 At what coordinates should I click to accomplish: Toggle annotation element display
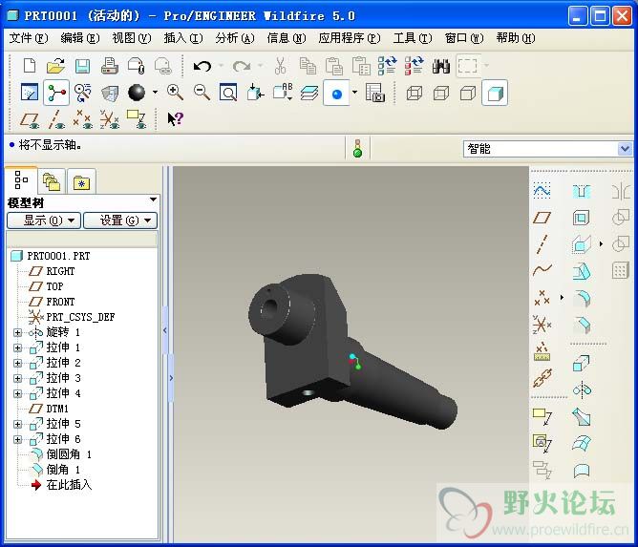pos(137,119)
